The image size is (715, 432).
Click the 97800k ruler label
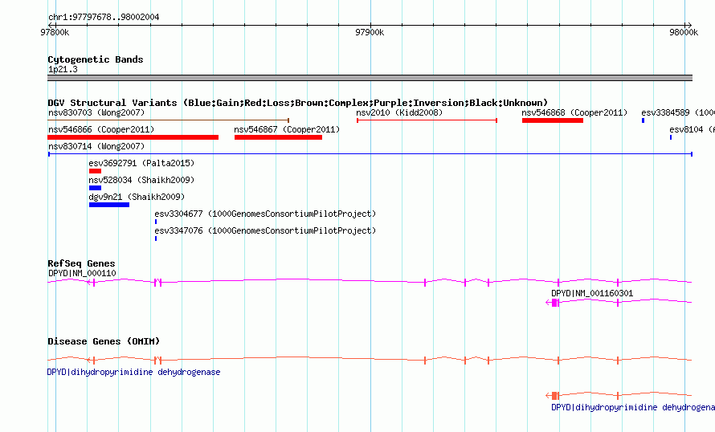coord(55,32)
